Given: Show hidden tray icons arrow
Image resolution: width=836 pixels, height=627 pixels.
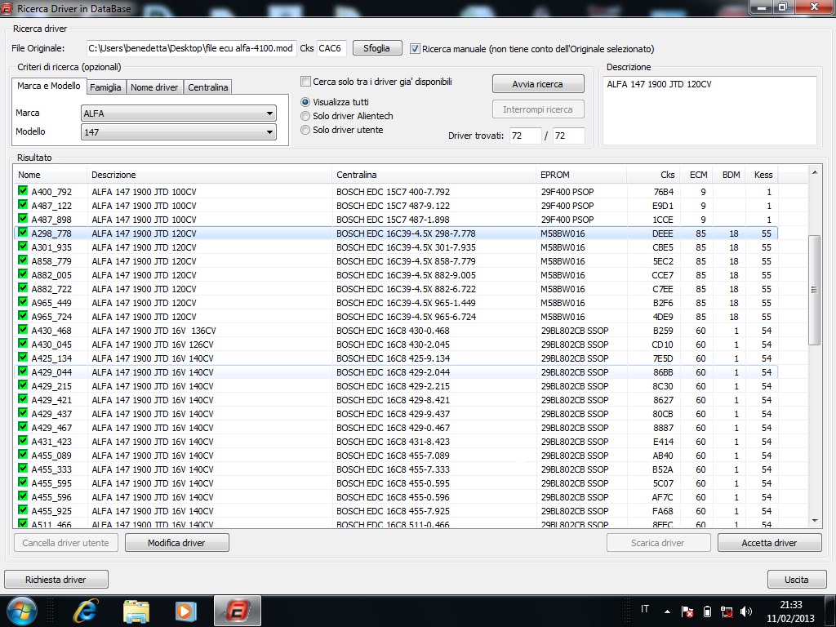Looking at the screenshot, I should [667, 611].
